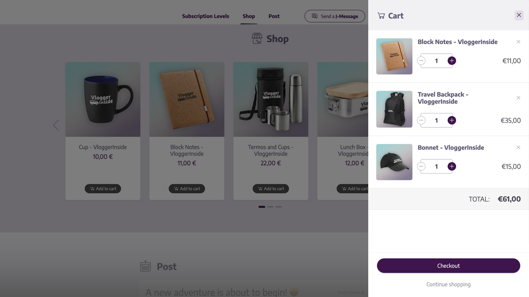529x297 pixels.
Task: Remove Bonnet - VloggerInside from the cart
Action: coord(518,147)
